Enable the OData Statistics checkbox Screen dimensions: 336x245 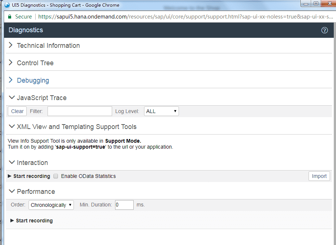[x=56, y=176]
